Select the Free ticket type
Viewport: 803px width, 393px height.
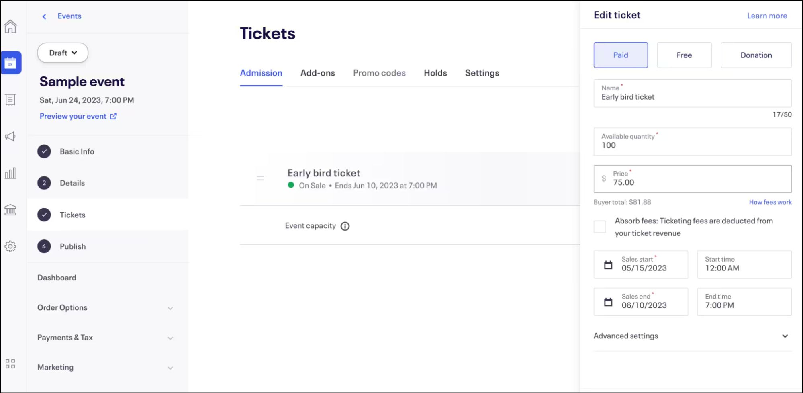(684, 55)
